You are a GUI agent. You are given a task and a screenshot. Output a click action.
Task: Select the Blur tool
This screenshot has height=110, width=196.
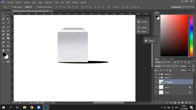point(3,38)
